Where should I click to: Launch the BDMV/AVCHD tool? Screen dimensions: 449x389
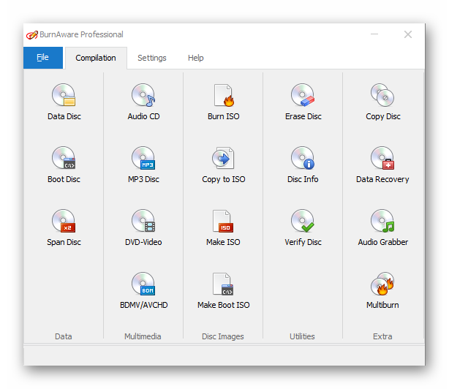coord(143,291)
